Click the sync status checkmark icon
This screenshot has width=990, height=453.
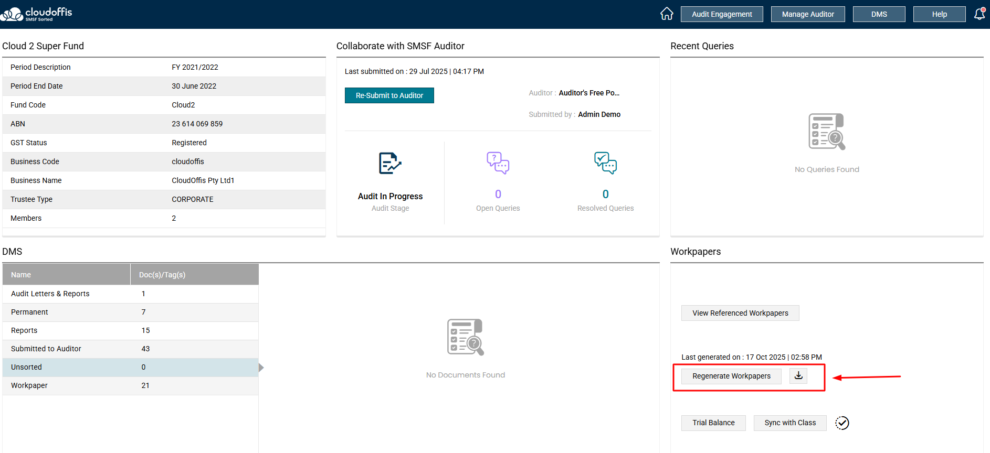[x=842, y=423]
